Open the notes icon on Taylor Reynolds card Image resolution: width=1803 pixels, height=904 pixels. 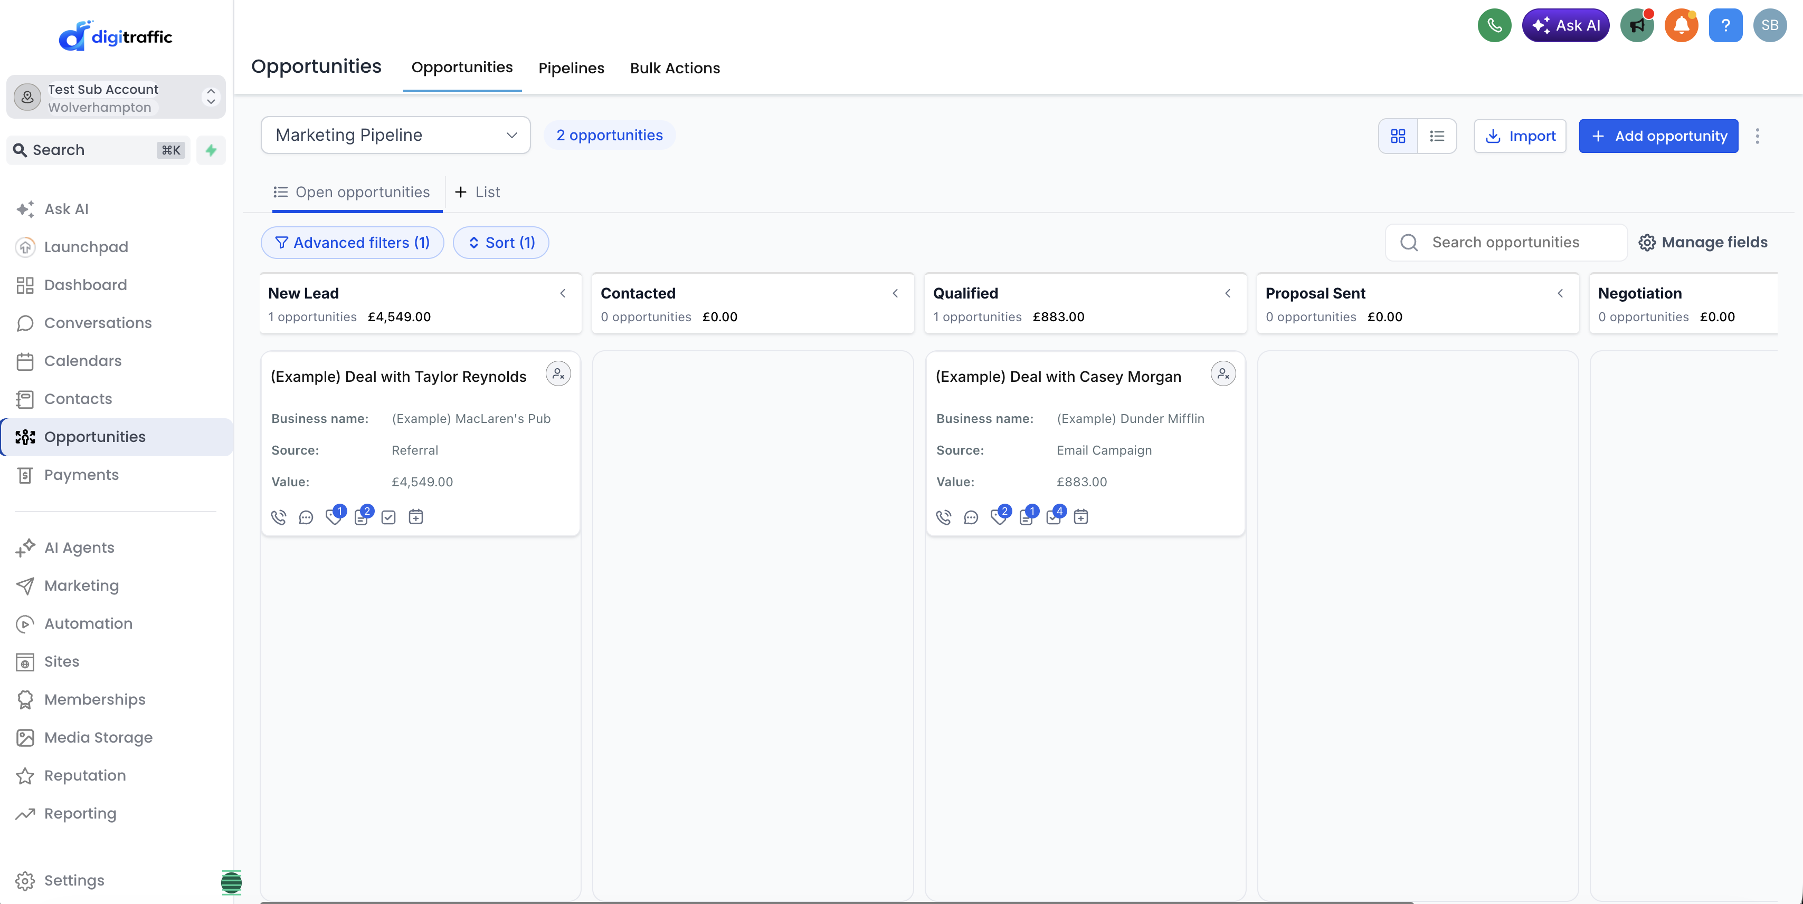[x=362, y=517]
